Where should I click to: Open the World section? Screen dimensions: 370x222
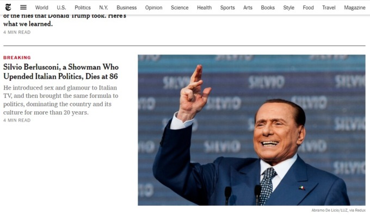click(x=42, y=8)
